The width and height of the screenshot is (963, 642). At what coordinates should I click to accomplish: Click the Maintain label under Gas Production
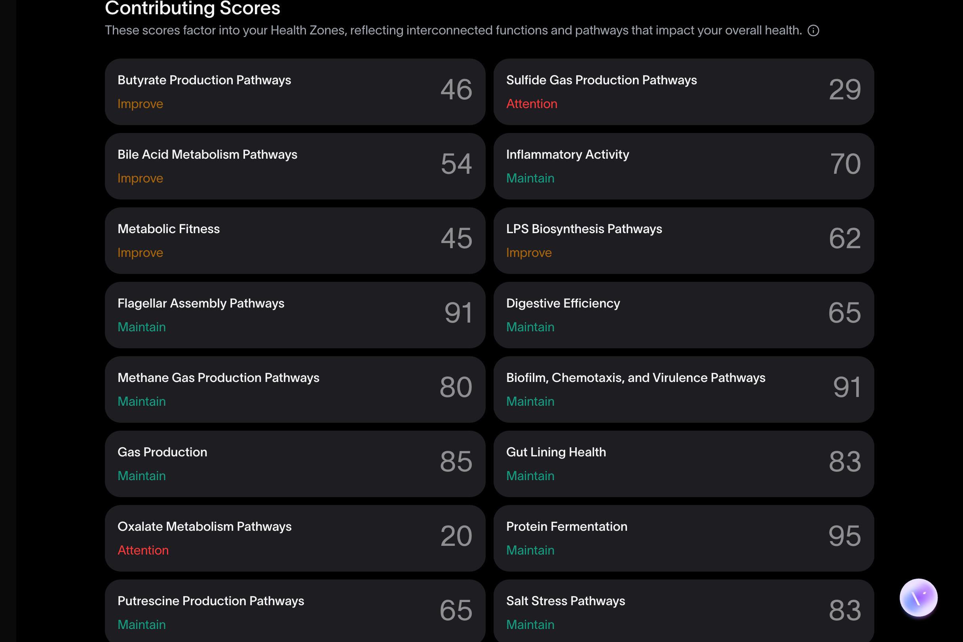(142, 476)
